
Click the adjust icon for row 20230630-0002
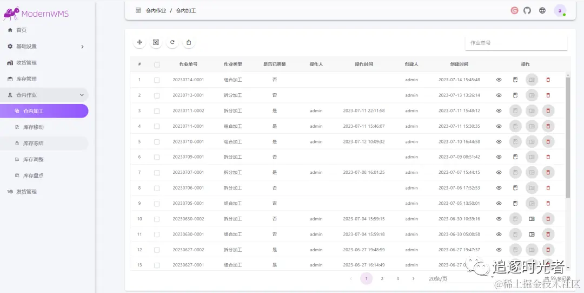[532, 219]
